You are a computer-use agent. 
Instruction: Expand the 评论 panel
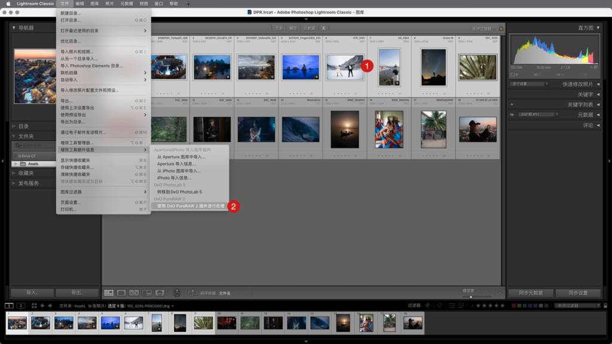coord(598,125)
